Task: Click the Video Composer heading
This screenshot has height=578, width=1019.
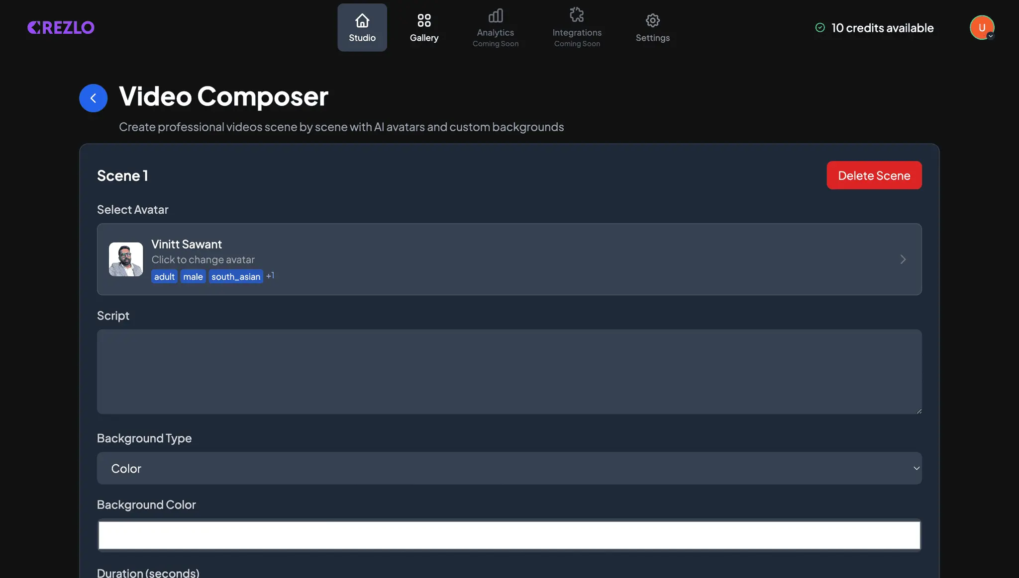Action: (223, 96)
